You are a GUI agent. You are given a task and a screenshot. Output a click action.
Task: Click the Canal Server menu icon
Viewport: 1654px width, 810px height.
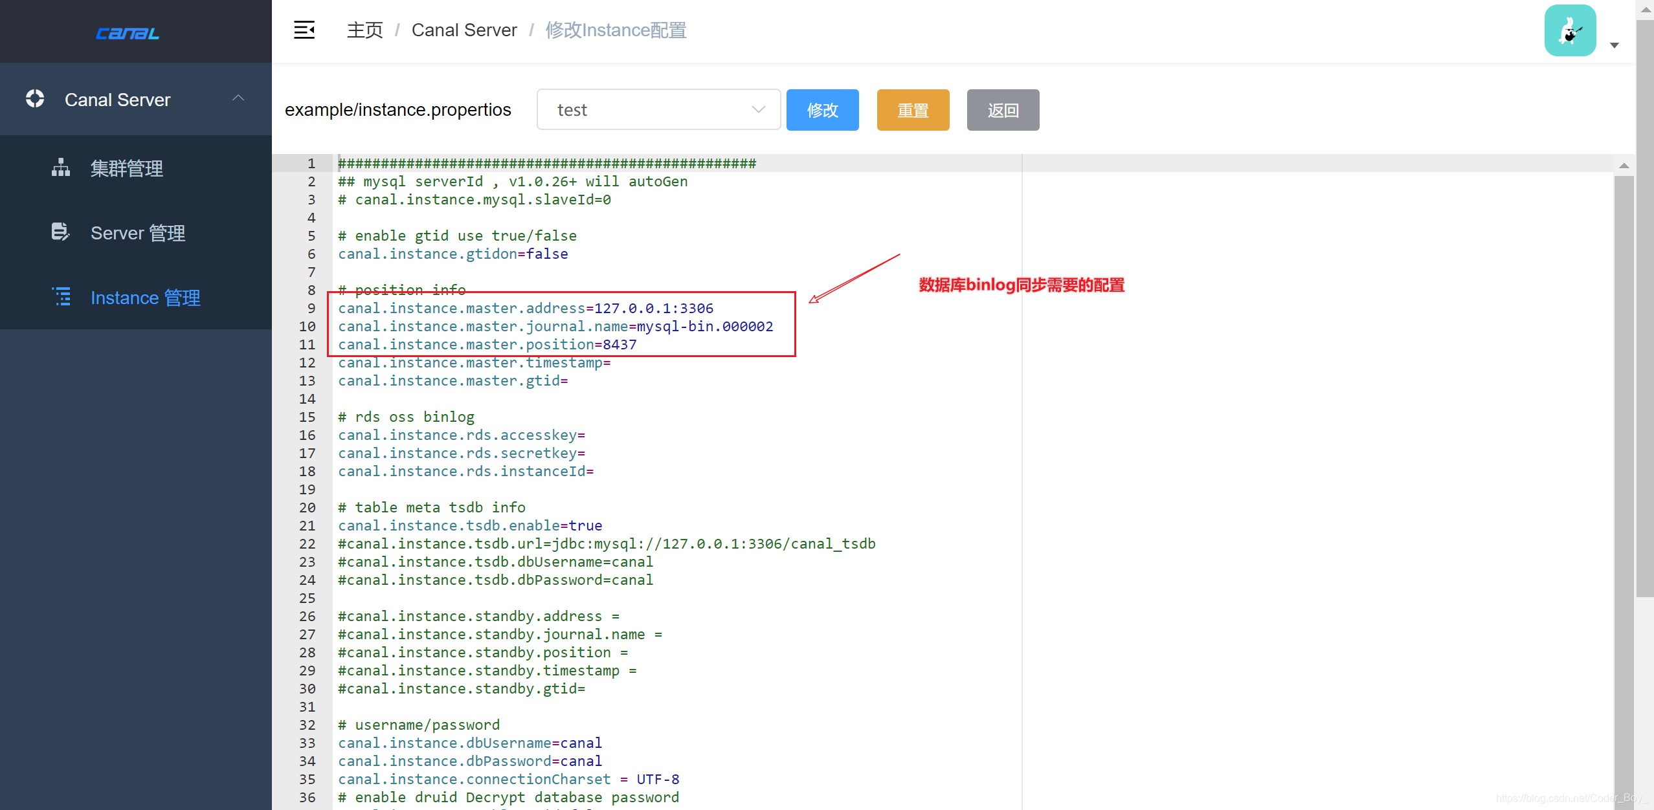pos(35,99)
